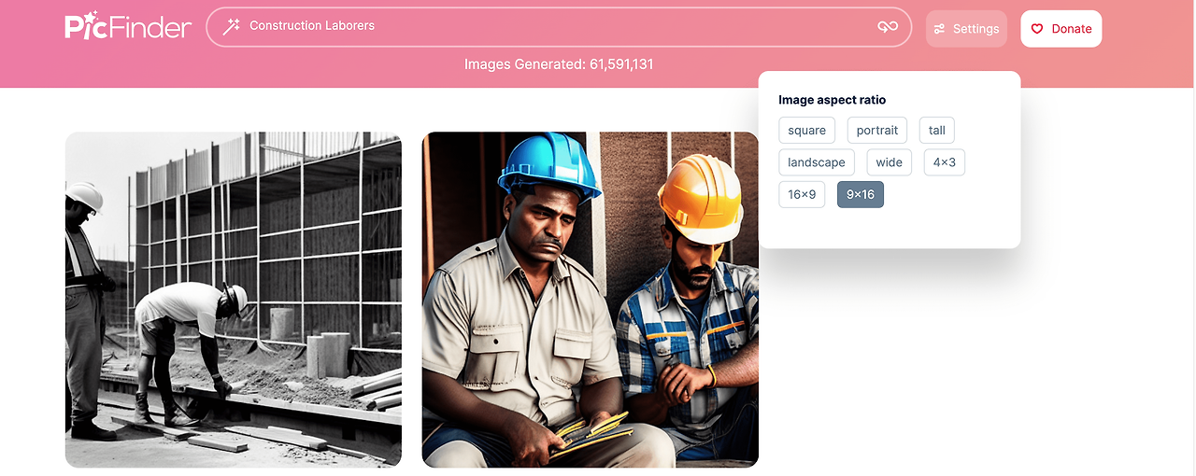Select the tall aspect ratio
The height and width of the screenshot is (476, 1196).
pyautogui.click(x=937, y=131)
